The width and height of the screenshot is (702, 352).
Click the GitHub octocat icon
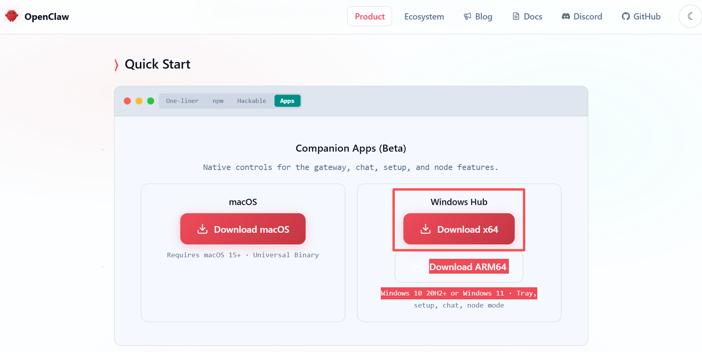[626, 16]
